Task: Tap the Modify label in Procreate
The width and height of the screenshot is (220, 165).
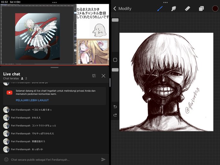Action: point(125,8)
